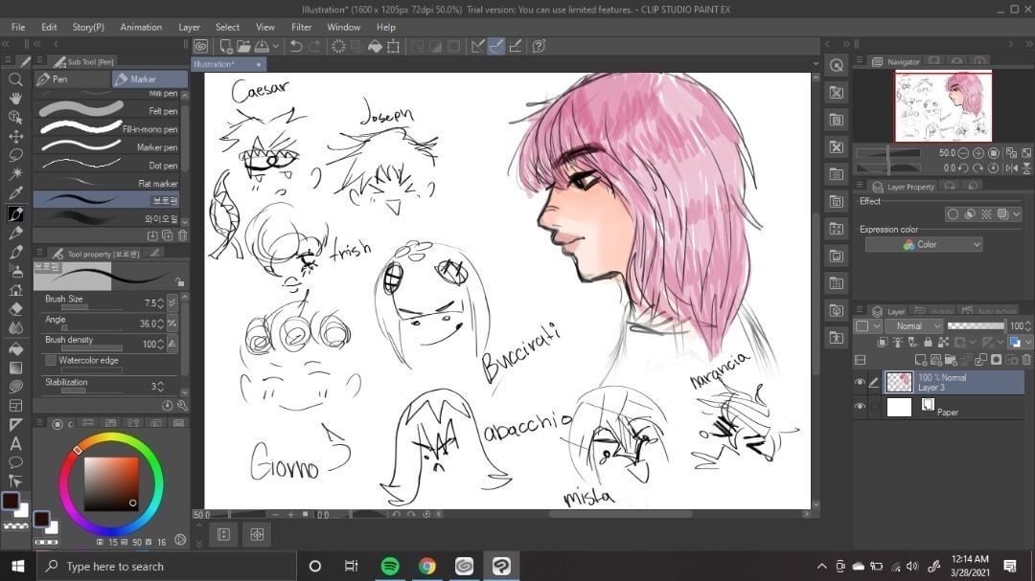Select the Dot pen brush
The width and height of the screenshot is (1035, 581).
click(x=107, y=165)
